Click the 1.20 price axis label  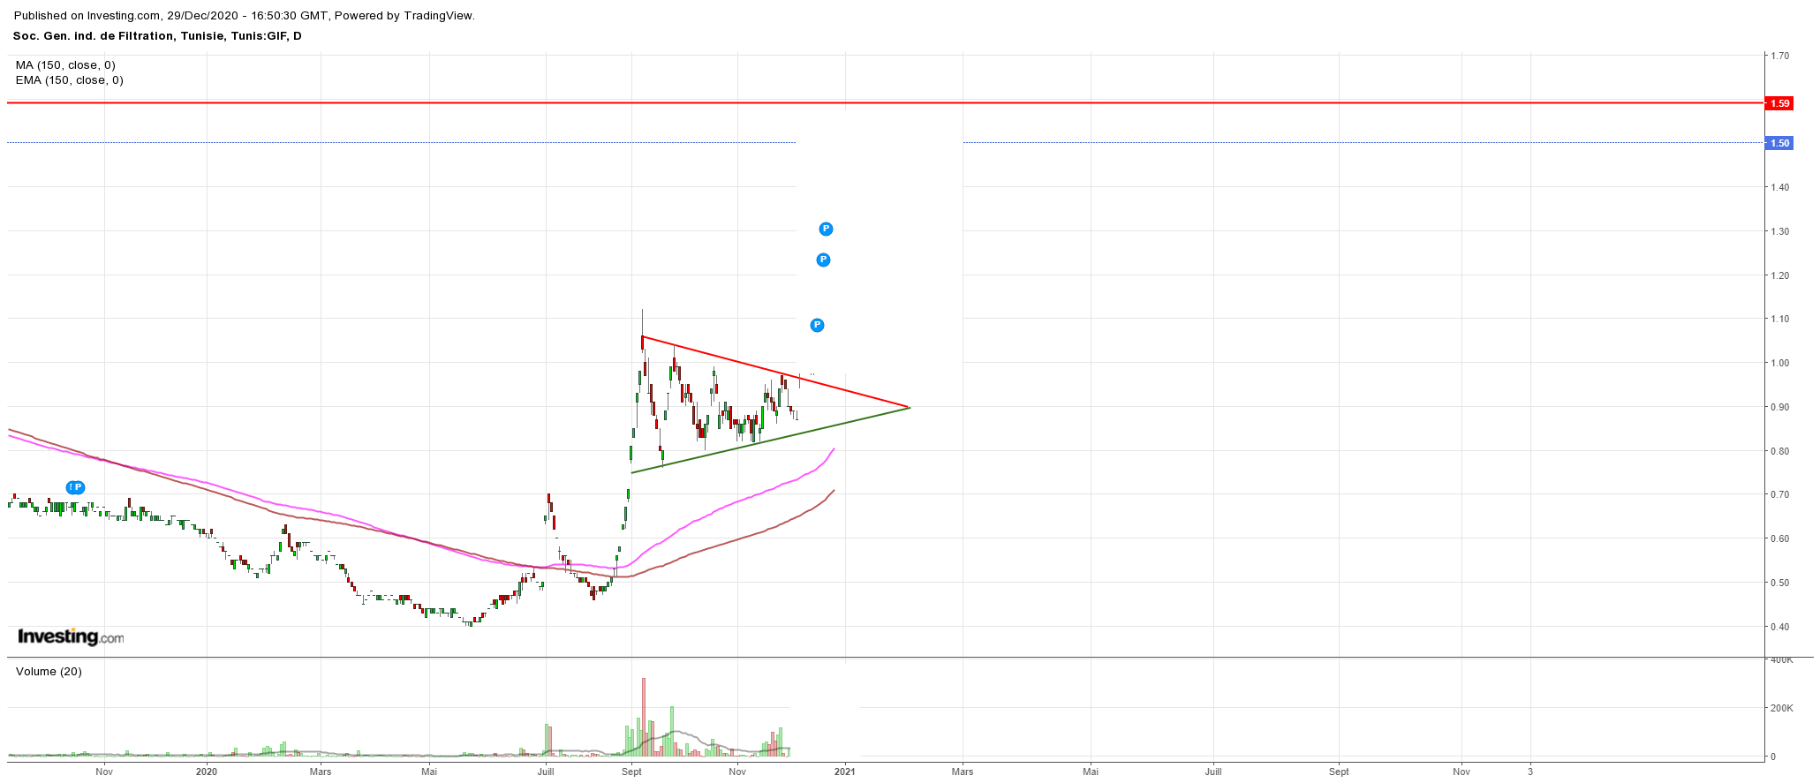pyautogui.click(x=1778, y=275)
